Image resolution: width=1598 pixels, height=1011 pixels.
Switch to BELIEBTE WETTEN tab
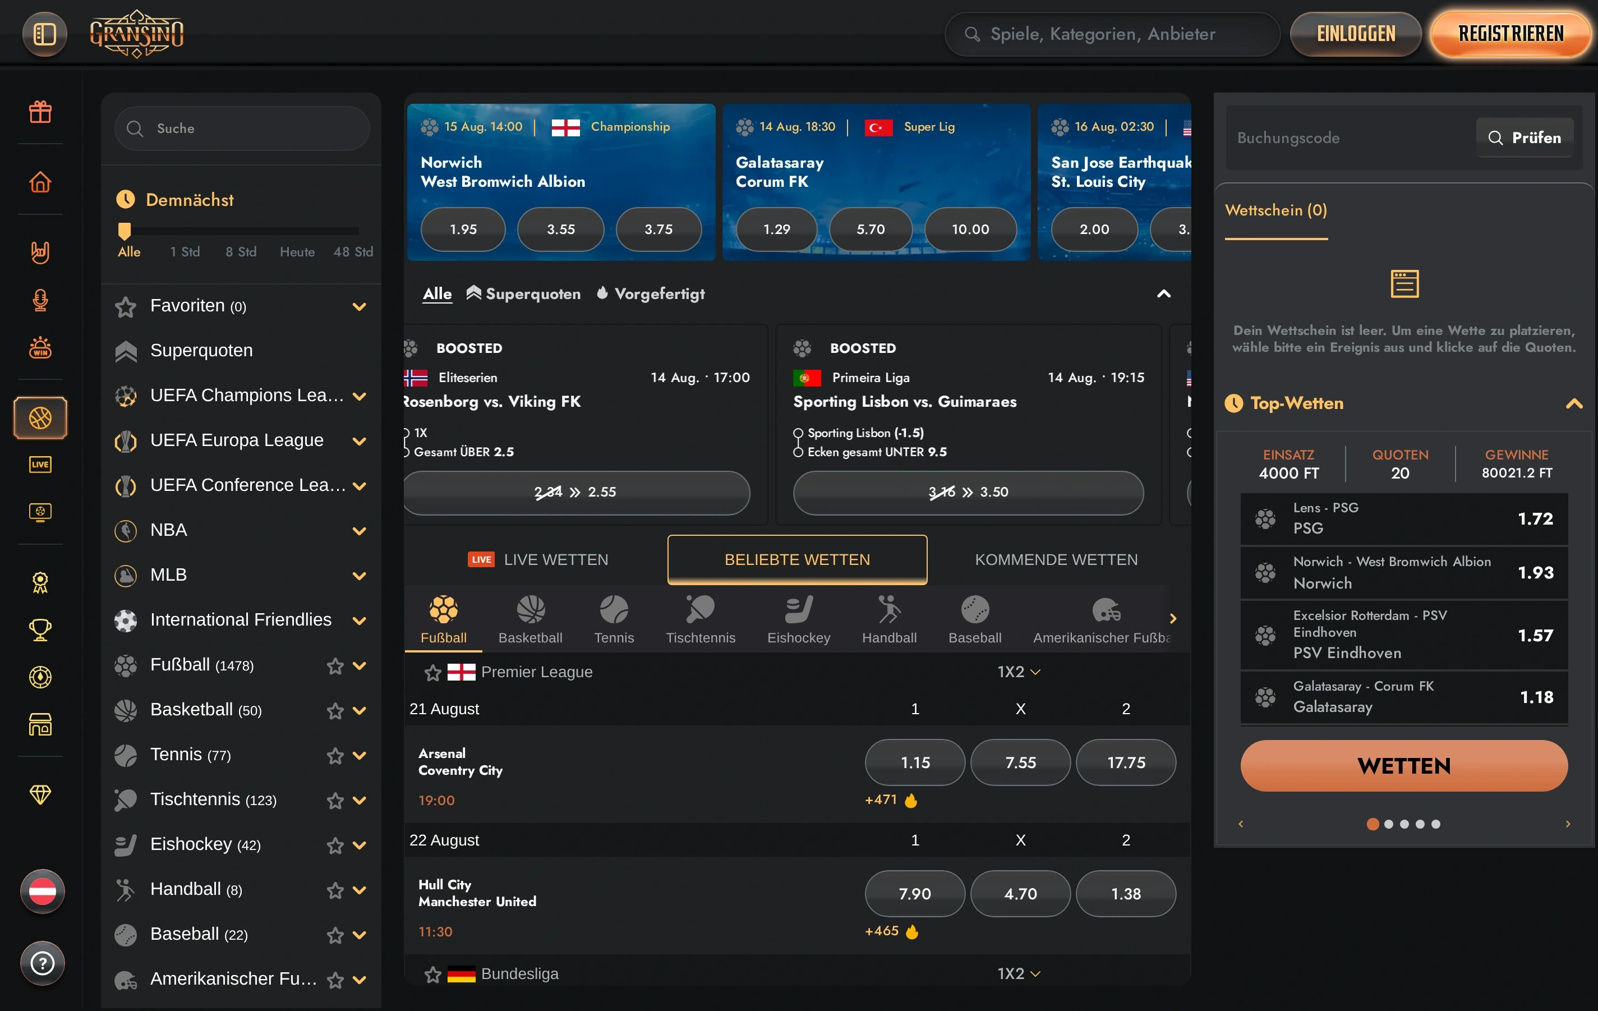point(797,559)
